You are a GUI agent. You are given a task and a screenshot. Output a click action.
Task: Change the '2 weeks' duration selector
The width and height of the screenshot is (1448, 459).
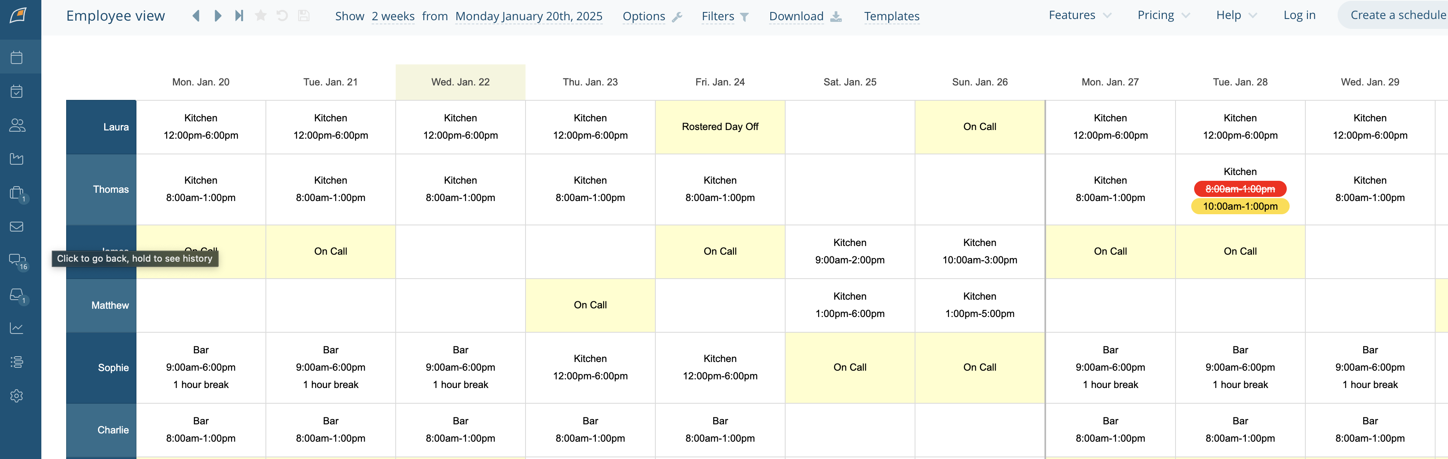393,16
